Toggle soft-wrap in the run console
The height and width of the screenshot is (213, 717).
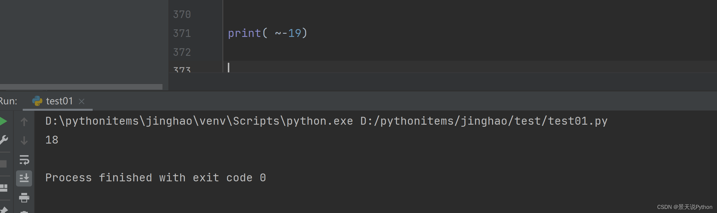[x=24, y=160]
